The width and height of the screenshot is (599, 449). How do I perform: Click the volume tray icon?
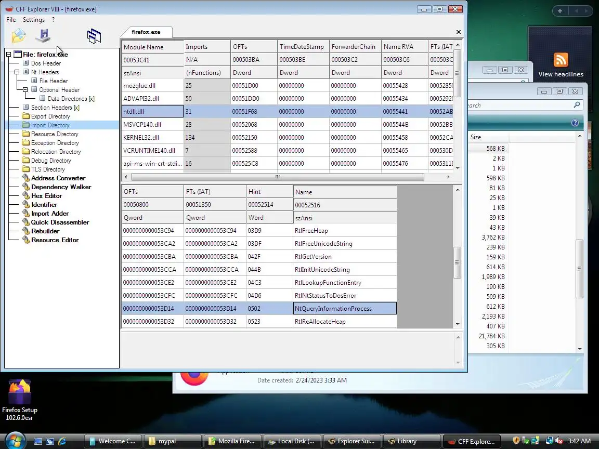(559, 441)
